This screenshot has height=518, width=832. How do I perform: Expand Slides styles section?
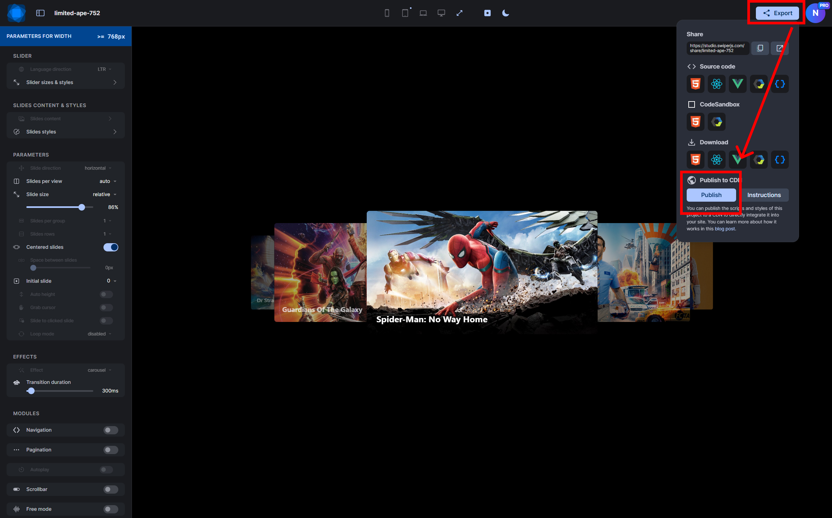coord(66,132)
